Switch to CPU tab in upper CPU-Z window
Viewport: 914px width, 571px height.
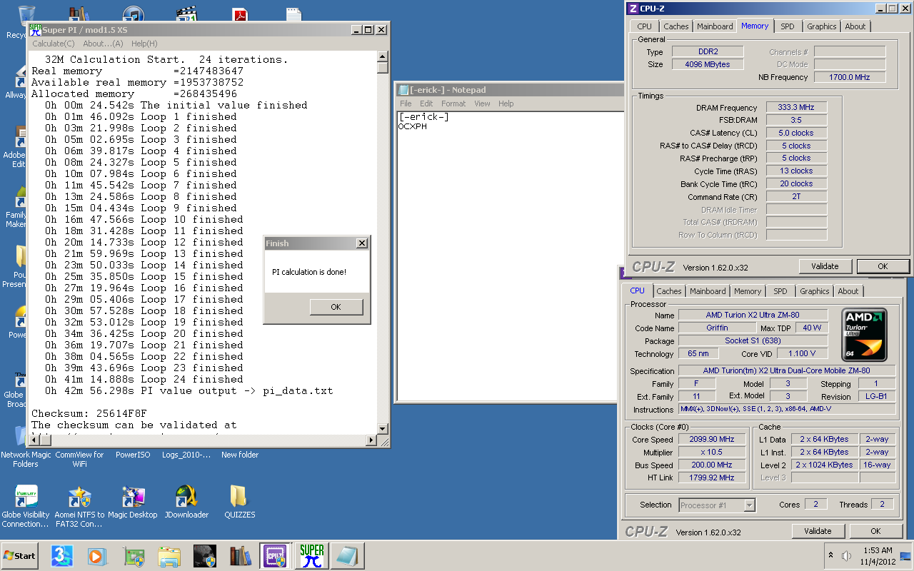point(645,26)
